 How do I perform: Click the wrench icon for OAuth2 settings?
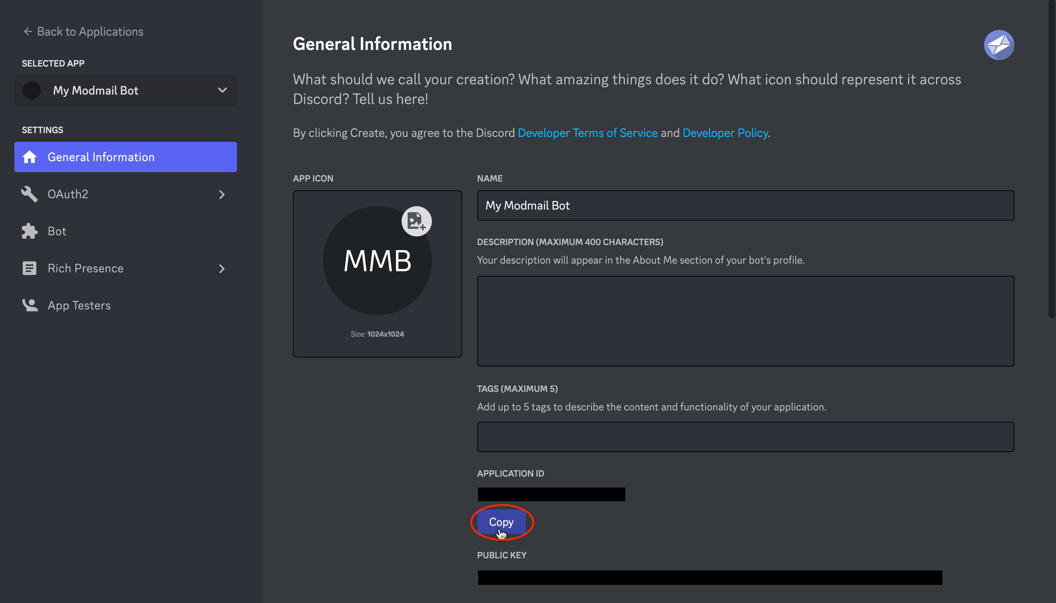point(30,194)
